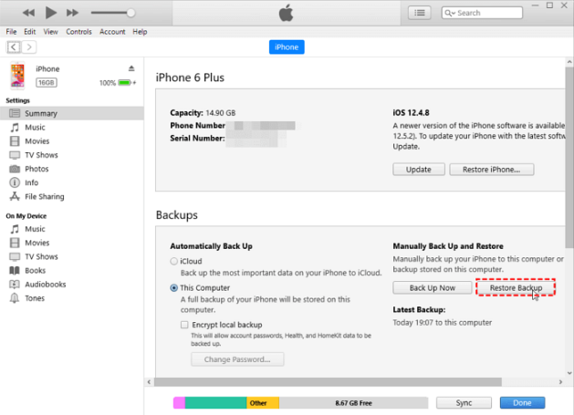
Task: Adjust the volume slider knob
Action: pyautogui.click(x=130, y=13)
